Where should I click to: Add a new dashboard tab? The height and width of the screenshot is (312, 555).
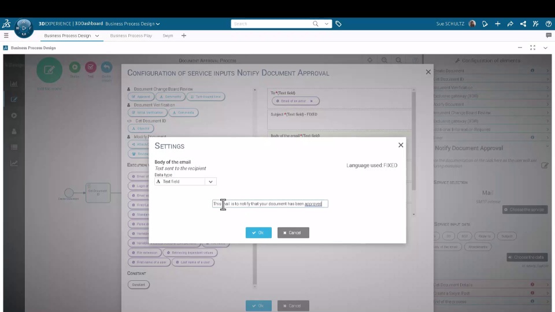click(x=184, y=35)
